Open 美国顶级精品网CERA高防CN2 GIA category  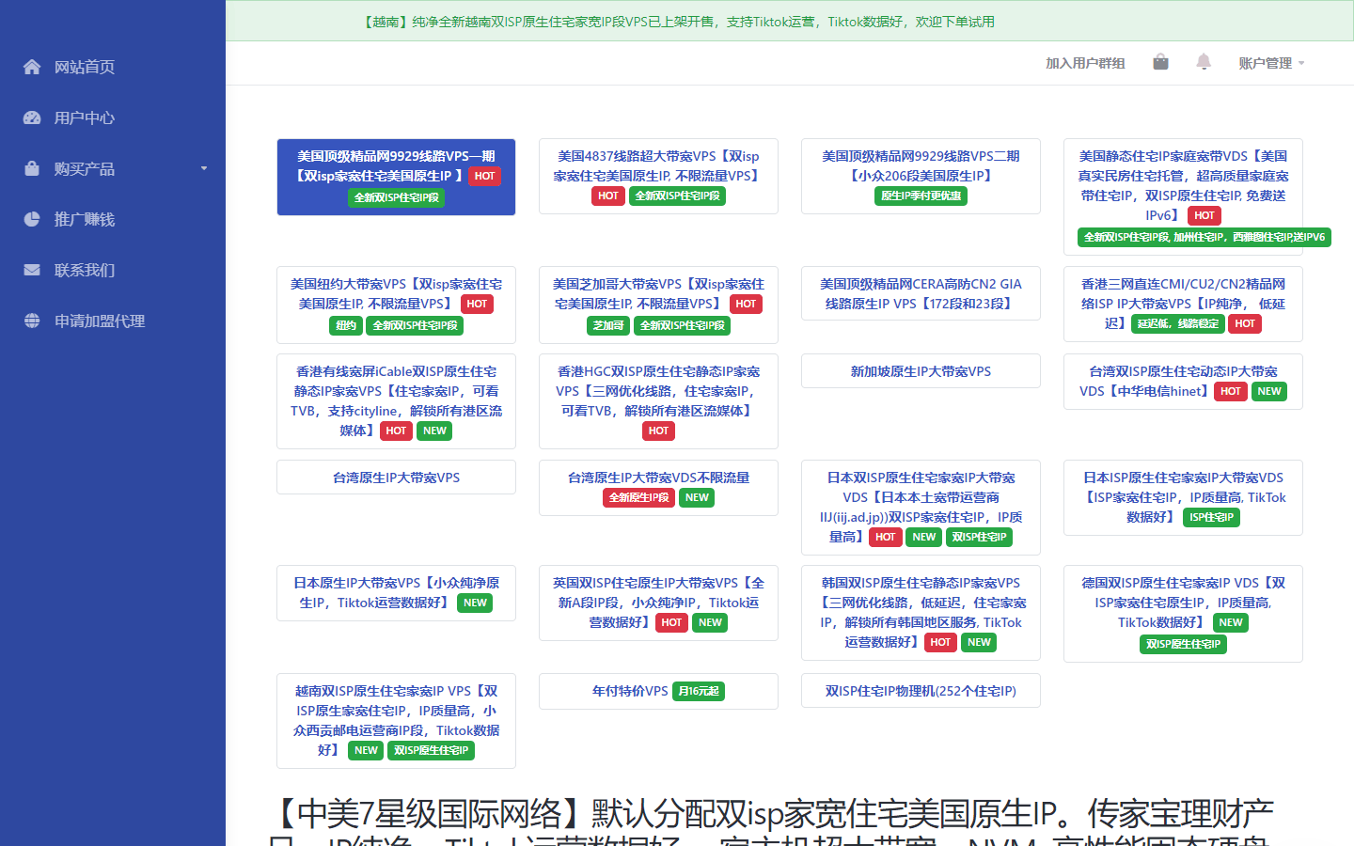[921, 293]
